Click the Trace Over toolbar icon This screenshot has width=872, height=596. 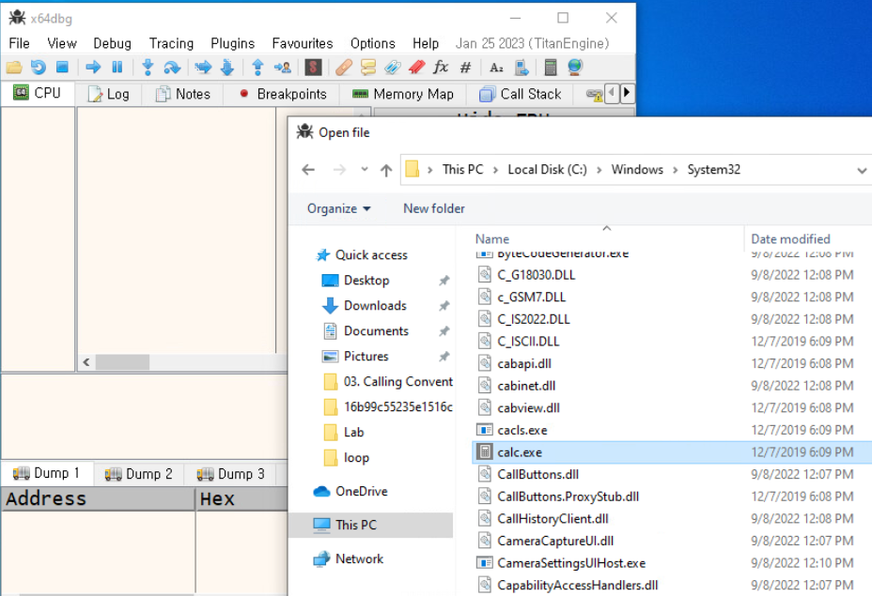pyautogui.click(x=227, y=68)
